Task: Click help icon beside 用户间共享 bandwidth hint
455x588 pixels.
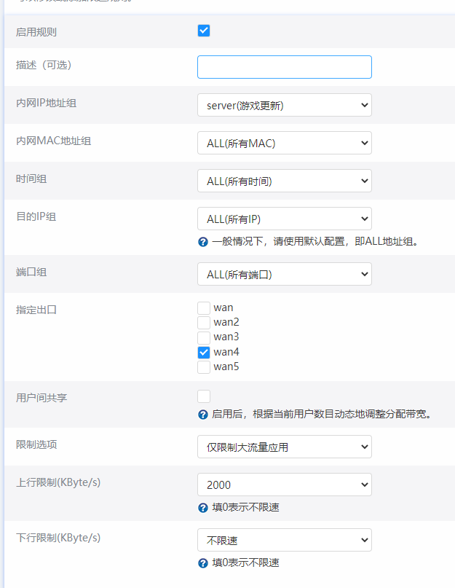Action: [x=203, y=415]
